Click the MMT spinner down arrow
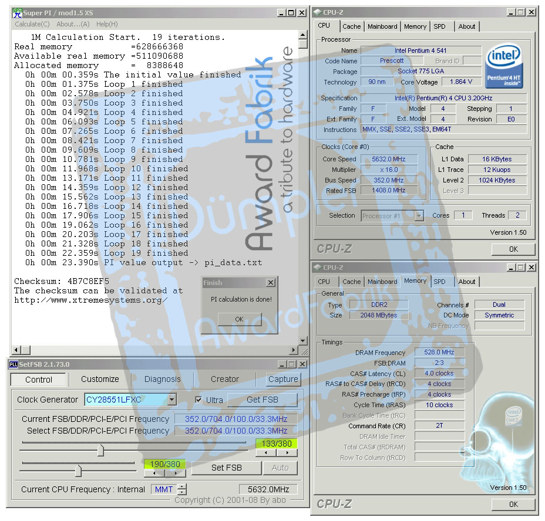The height and width of the screenshot is (521, 545). pyautogui.click(x=182, y=492)
